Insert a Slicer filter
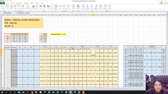This screenshot has height=94, width=168. point(73,7)
